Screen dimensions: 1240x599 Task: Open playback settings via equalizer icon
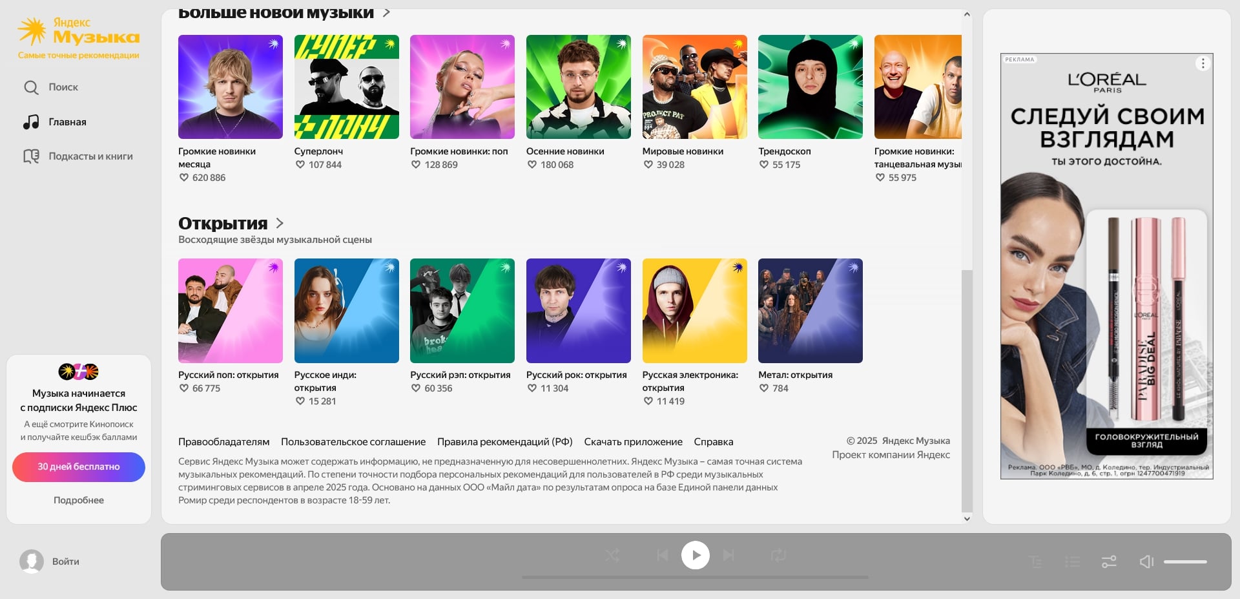(1110, 562)
